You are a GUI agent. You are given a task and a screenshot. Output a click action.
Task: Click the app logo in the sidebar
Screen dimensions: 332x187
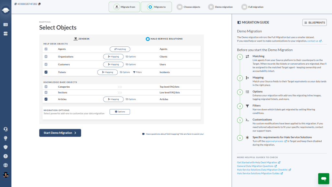click(x=6, y=10)
